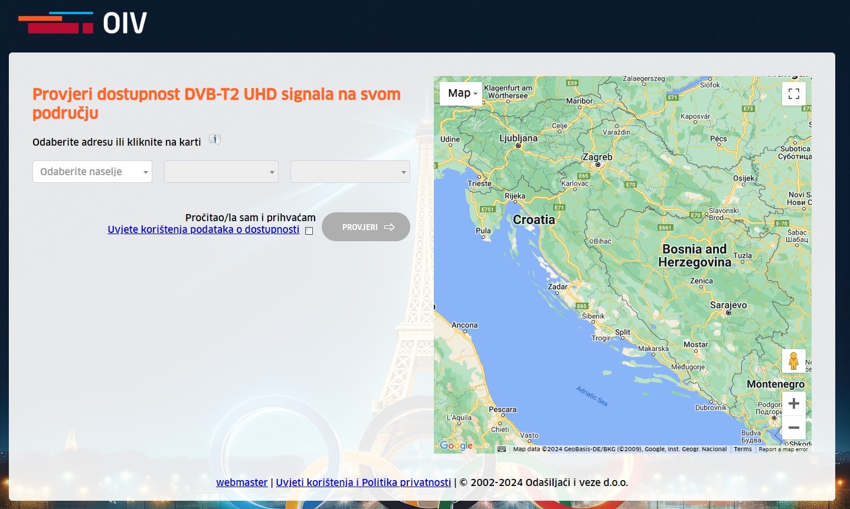Click Zagreb on the map
This screenshot has height=509, width=850.
pyautogui.click(x=597, y=157)
